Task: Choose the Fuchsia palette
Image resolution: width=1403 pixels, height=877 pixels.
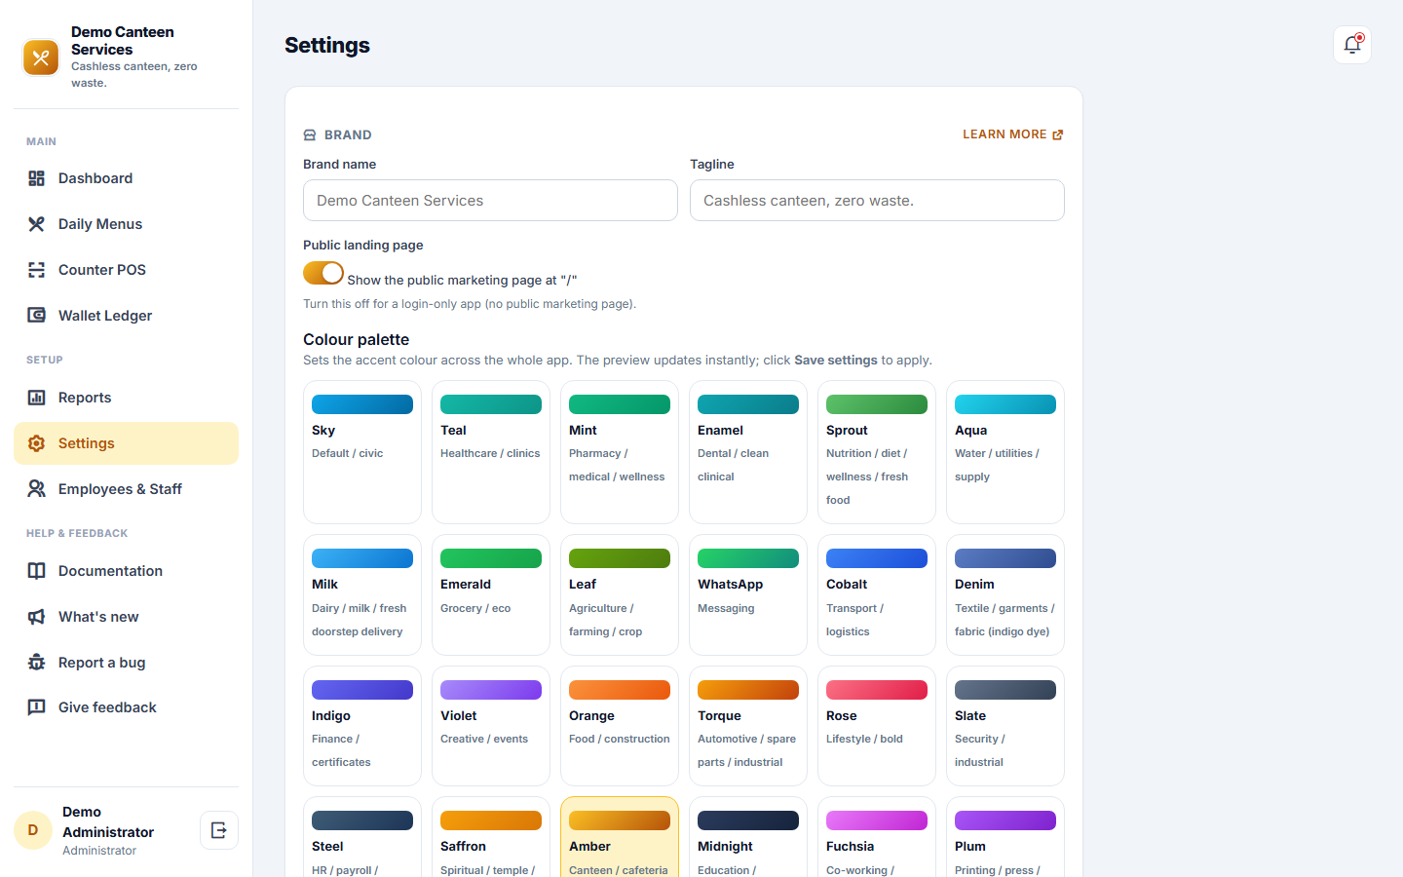Action: (x=877, y=837)
